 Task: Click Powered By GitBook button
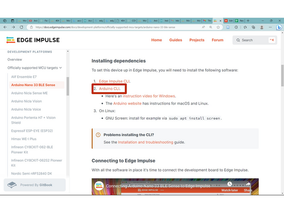(x=35, y=185)
